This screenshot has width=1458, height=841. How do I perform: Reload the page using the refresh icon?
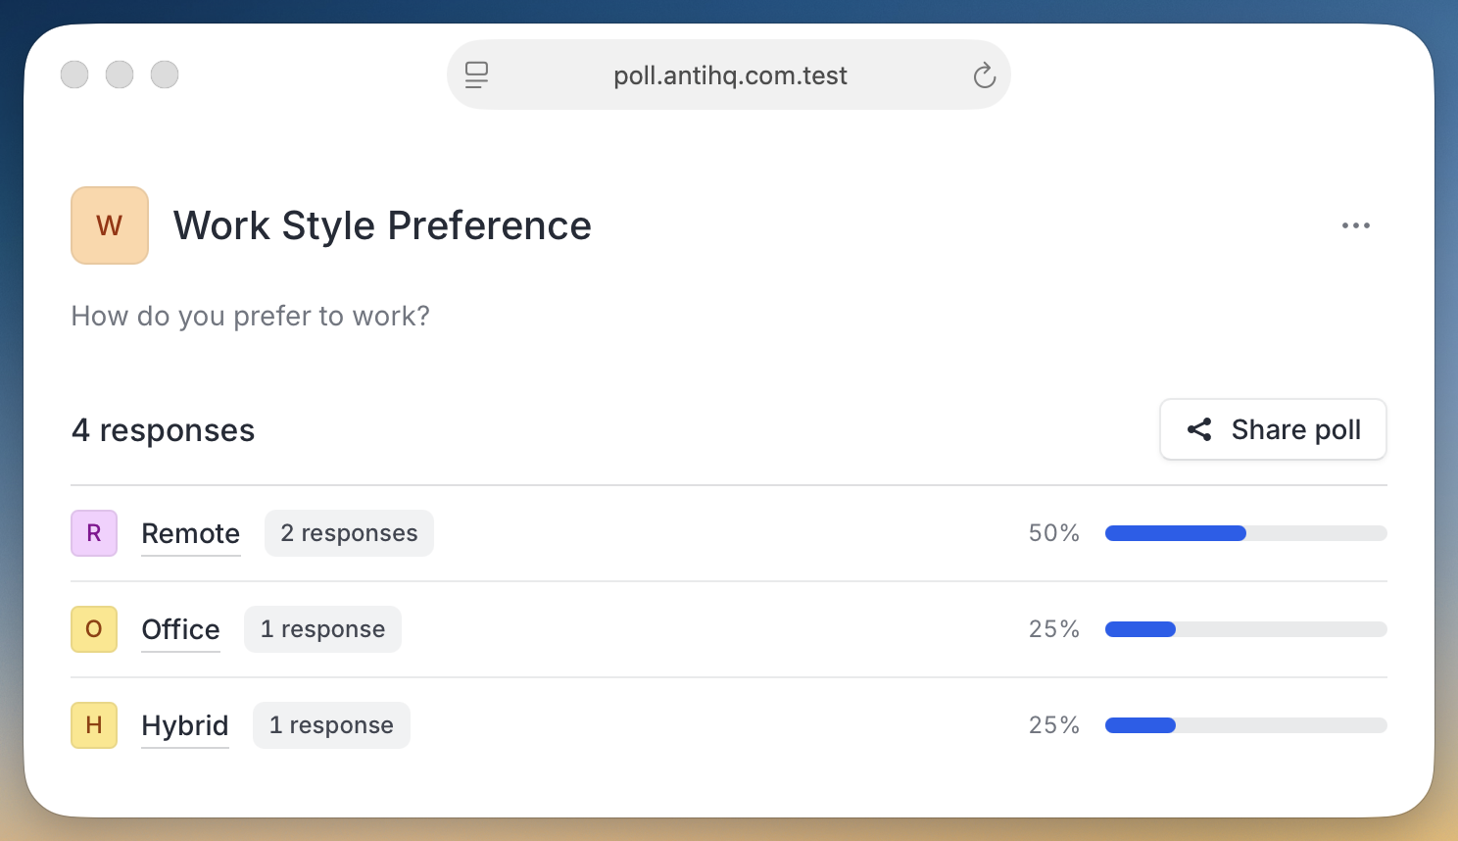pos(984,75)
